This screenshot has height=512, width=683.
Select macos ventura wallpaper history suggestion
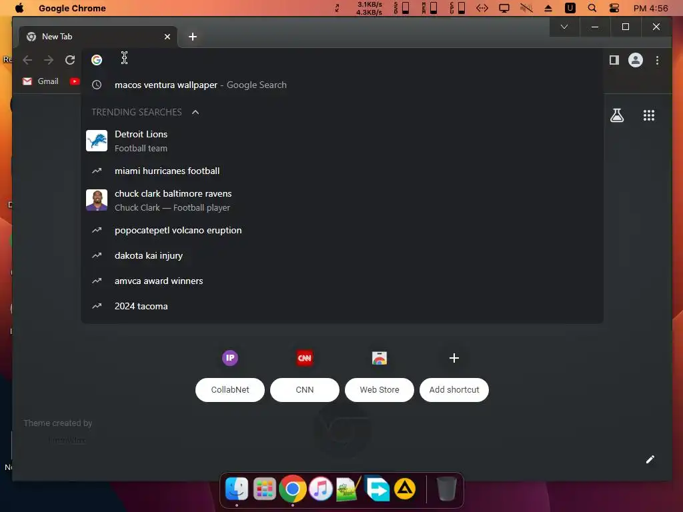tap(342, 85)
